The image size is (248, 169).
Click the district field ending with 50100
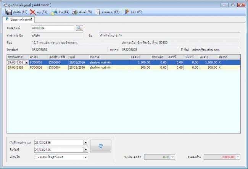coord(180,42)
